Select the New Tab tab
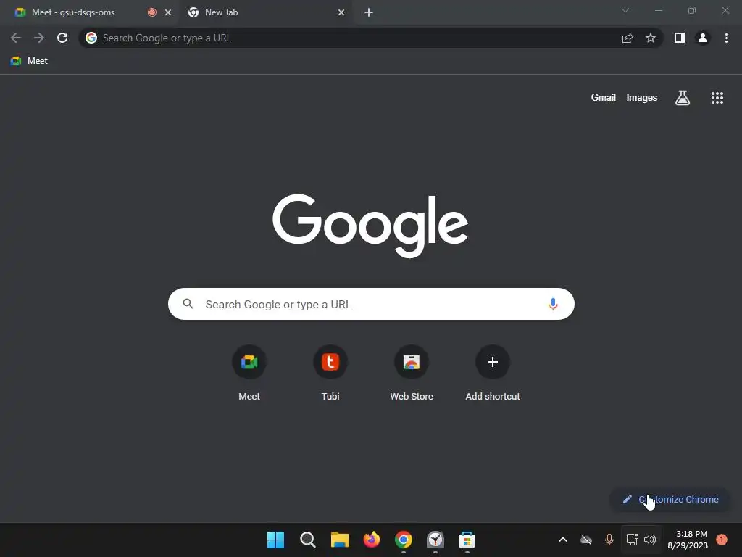This screenshot has height=557, width=742. pos(265,12)
